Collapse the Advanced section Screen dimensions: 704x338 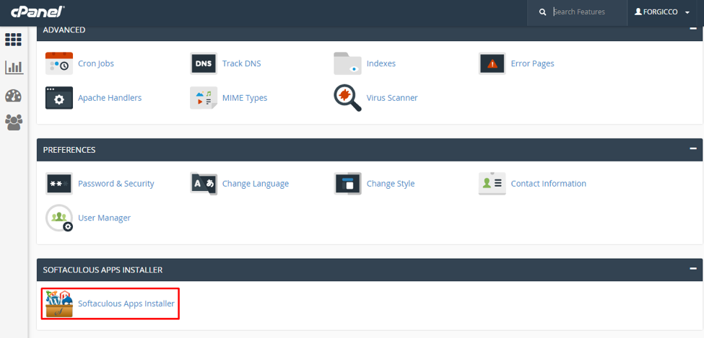[x=693, y=29]
